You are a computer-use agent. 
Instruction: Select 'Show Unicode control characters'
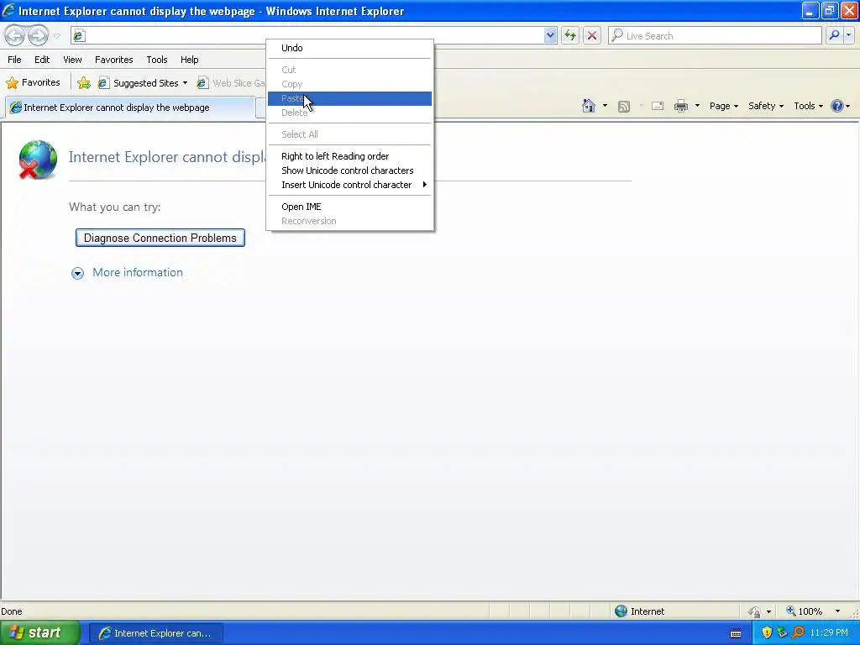350,170
